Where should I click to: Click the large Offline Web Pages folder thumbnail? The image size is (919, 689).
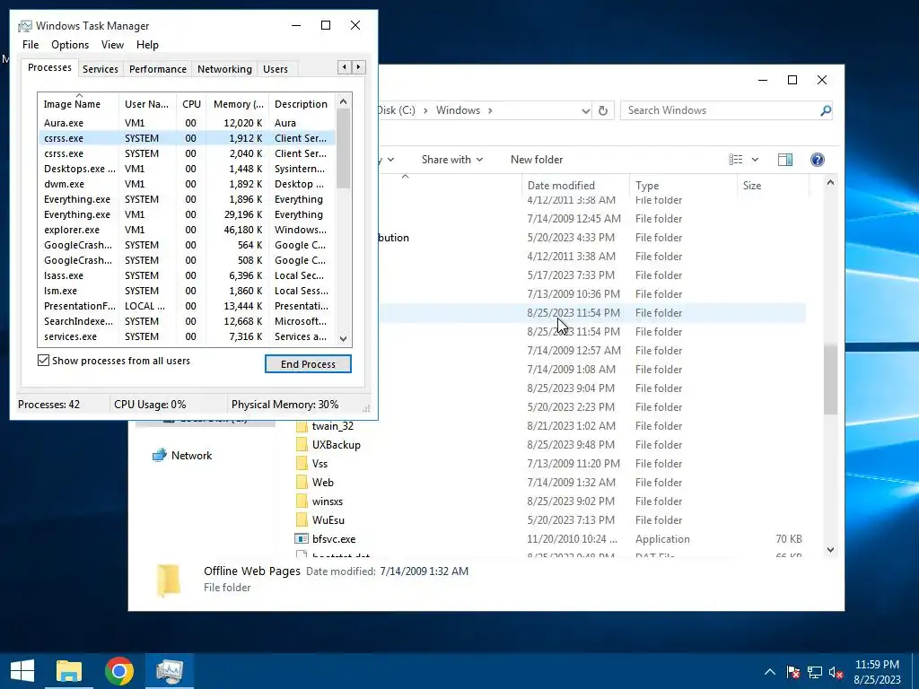click(x=168, y=580)
